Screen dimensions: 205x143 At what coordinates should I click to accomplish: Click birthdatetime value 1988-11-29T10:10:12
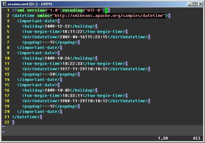tap(84, 101)
